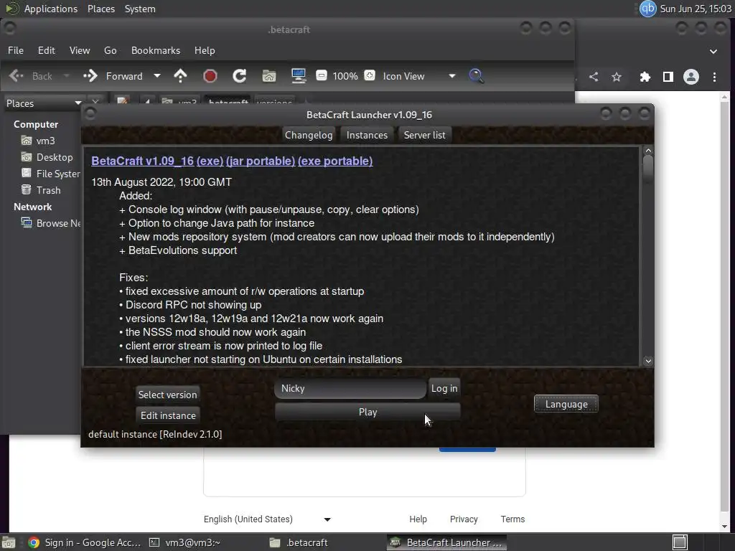Viewport: 735px width, 551px height.
Task: Switch to the .betacraft folder taskbar item
Action: tap(299, 542)
